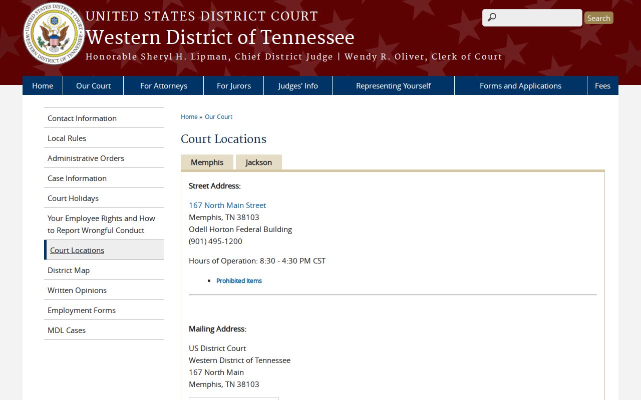Open the Our Court menu
Viewport: 641px width, 400px height.
coord(93,85)
